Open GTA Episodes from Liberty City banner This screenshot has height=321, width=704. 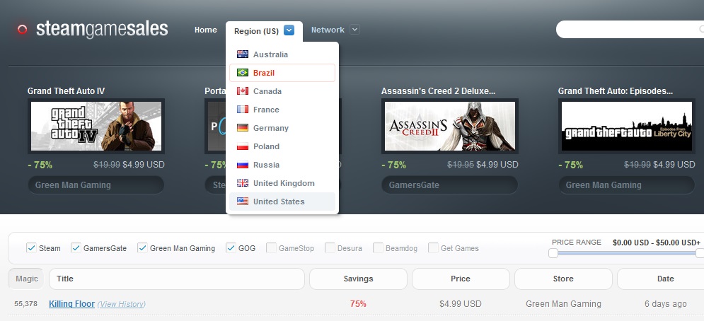627,126
